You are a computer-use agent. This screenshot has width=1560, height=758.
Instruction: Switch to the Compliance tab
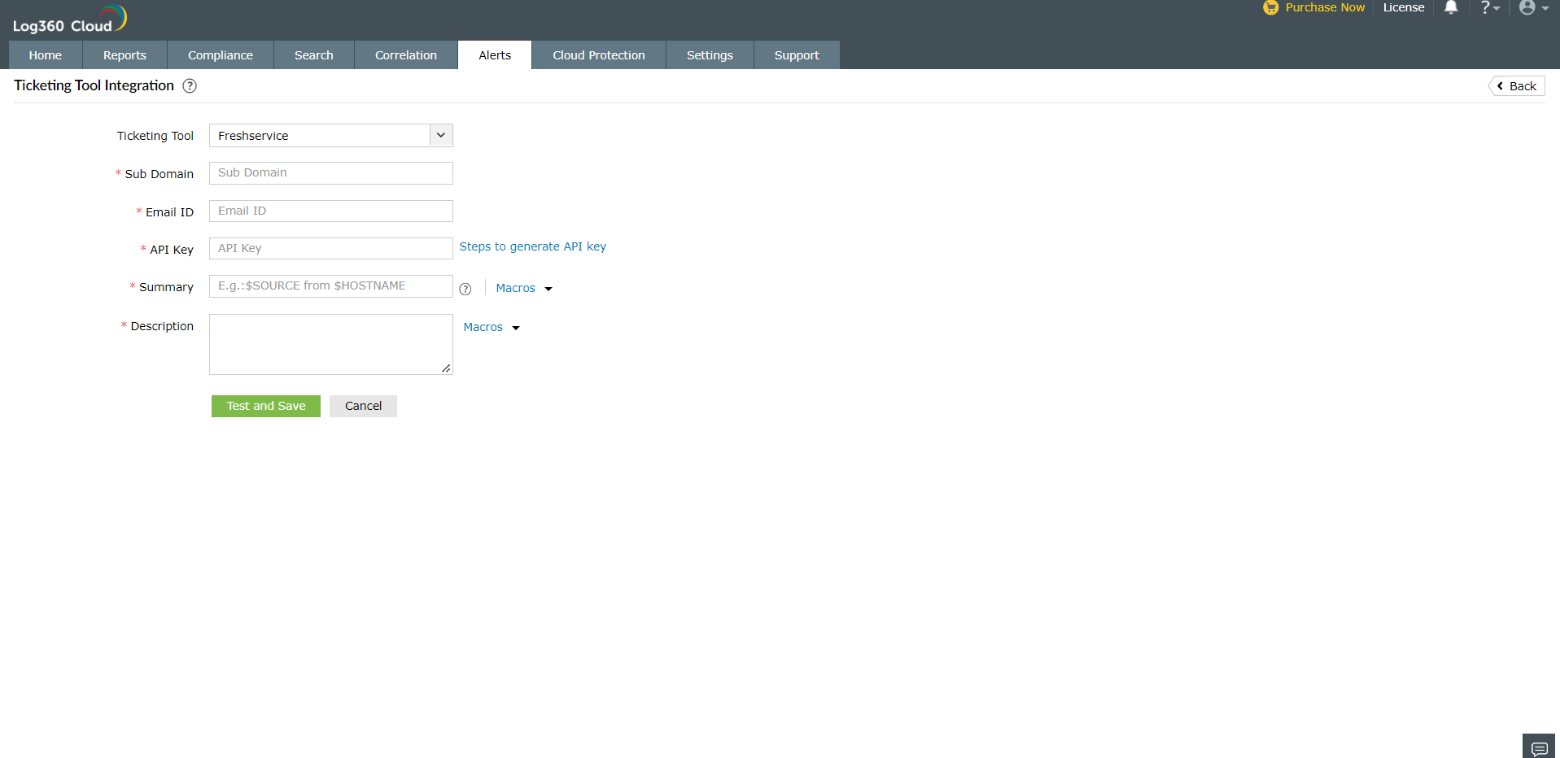tap(221, 55)
